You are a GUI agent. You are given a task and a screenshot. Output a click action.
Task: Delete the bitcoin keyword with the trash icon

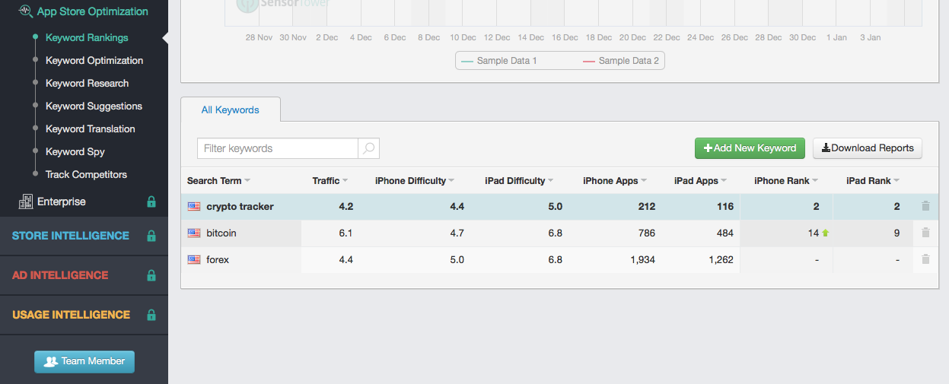point(925,233)
